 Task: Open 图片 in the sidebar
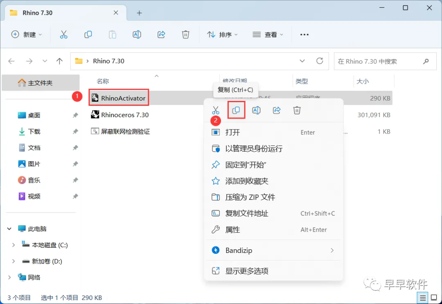[x=34, y=164]
